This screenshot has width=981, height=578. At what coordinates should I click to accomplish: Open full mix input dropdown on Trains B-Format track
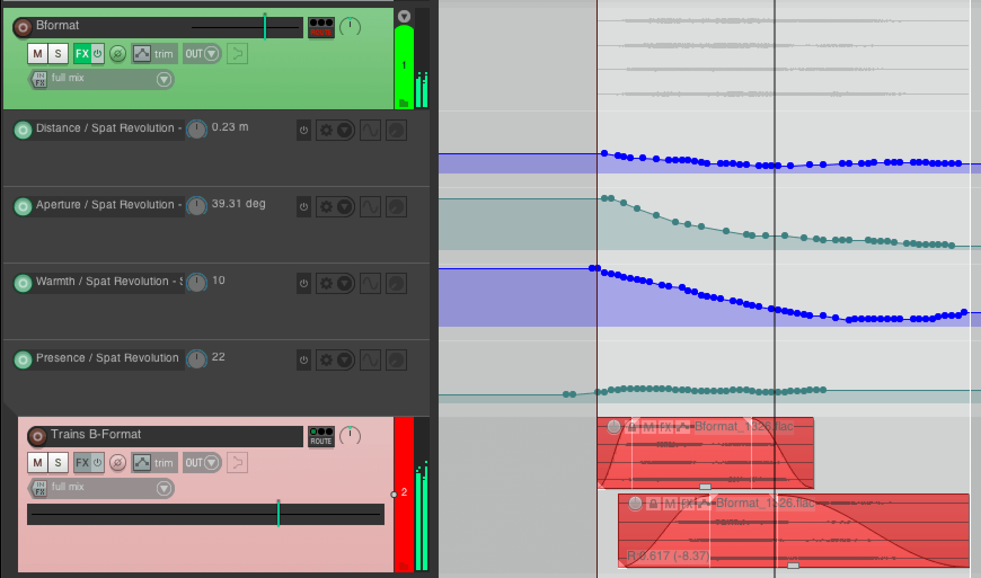point(164,488)
